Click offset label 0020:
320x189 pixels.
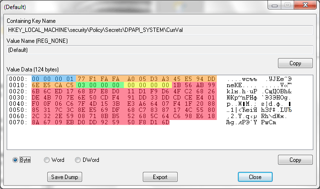pyautogui.click(x=18, y=91)
